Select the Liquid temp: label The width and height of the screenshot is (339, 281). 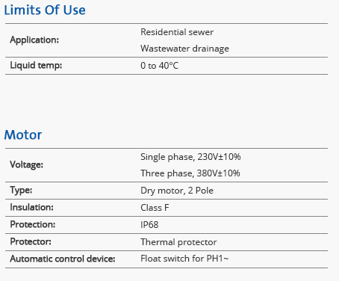click(x=36, y=66)
